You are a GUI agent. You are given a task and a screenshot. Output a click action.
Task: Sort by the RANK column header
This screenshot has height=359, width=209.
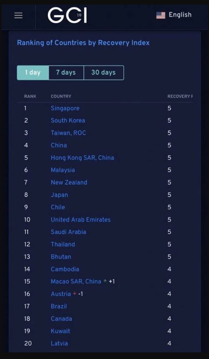point(30,96)
